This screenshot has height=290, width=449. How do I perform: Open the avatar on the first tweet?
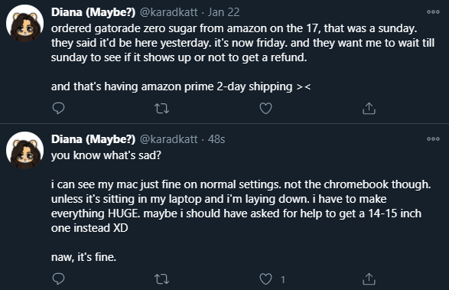point(25,23)
